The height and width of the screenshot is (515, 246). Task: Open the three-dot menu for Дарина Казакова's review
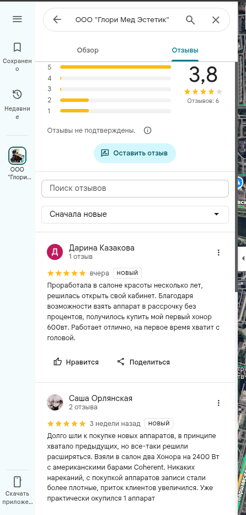[x=218, y=252]
